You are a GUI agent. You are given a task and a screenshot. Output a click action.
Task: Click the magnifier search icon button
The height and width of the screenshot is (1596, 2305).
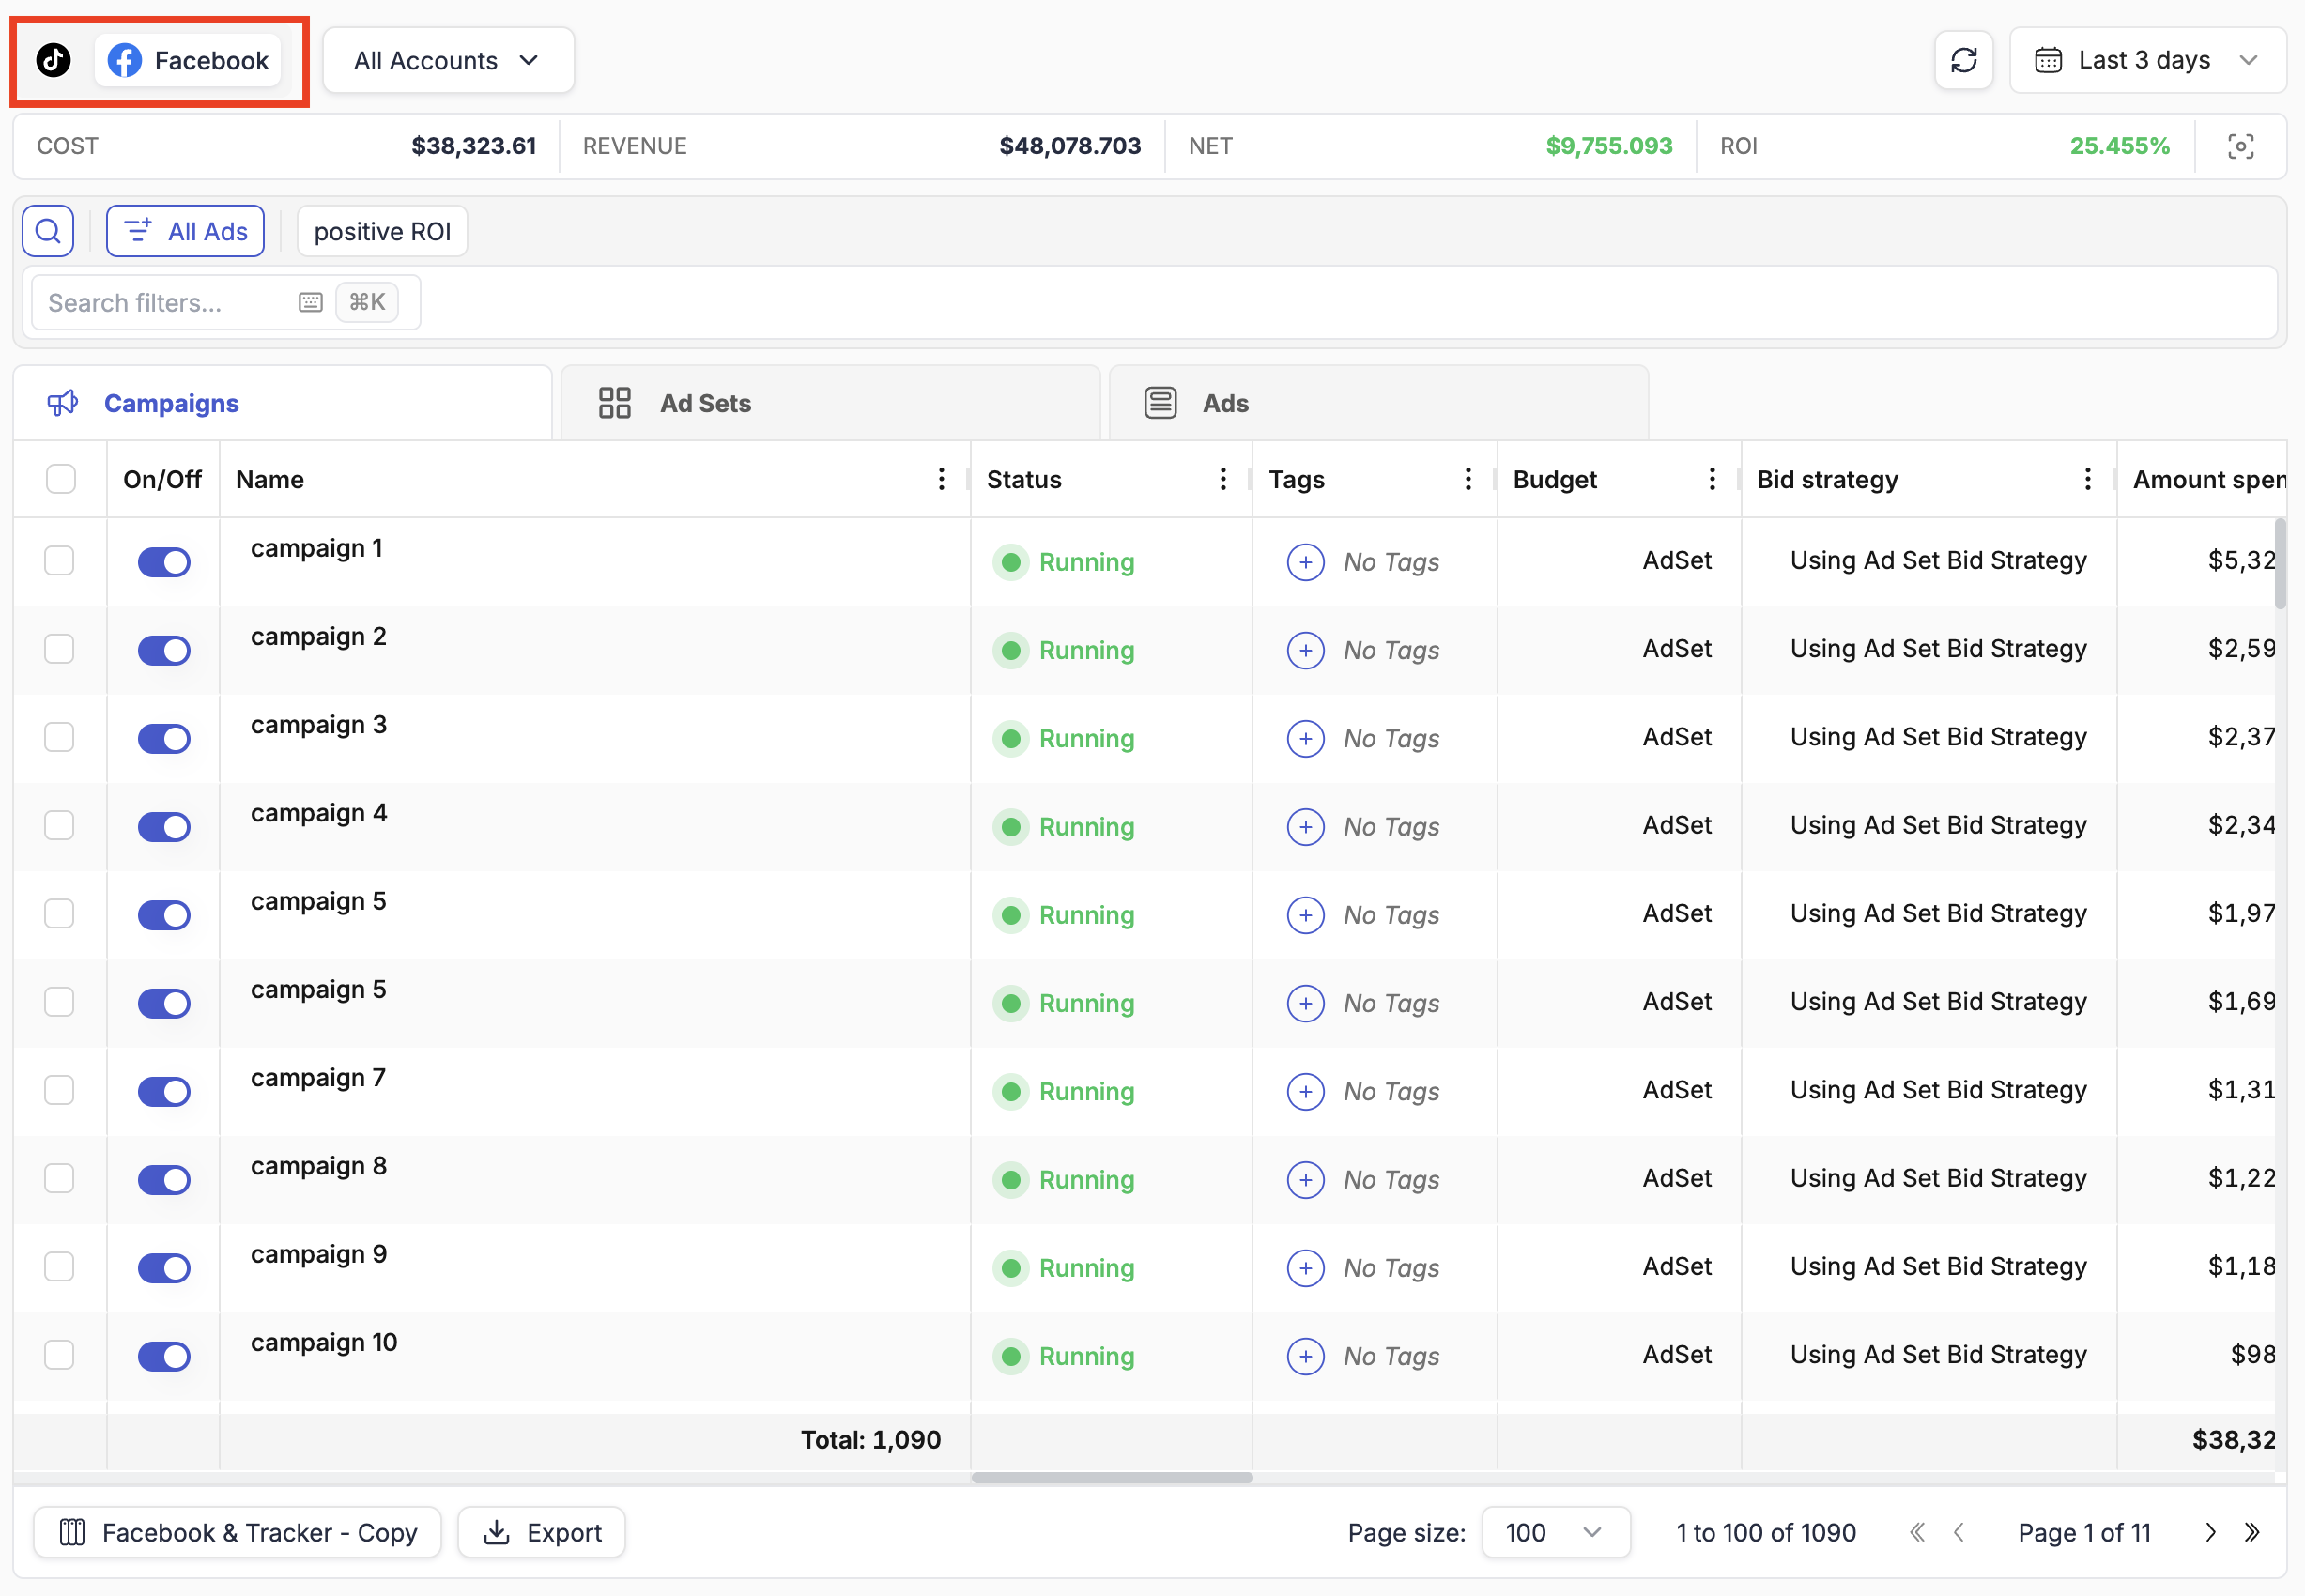[x=48, y=231]
